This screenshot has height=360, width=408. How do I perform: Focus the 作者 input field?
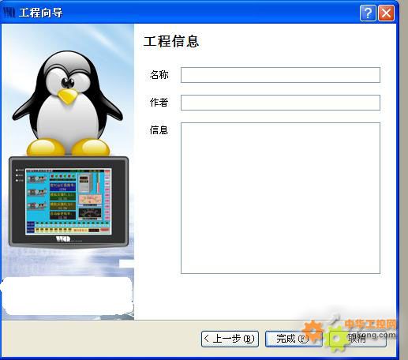click(280, 103)
